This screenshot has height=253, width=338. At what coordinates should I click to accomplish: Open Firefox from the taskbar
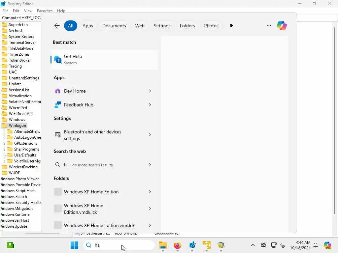(177, 245)
